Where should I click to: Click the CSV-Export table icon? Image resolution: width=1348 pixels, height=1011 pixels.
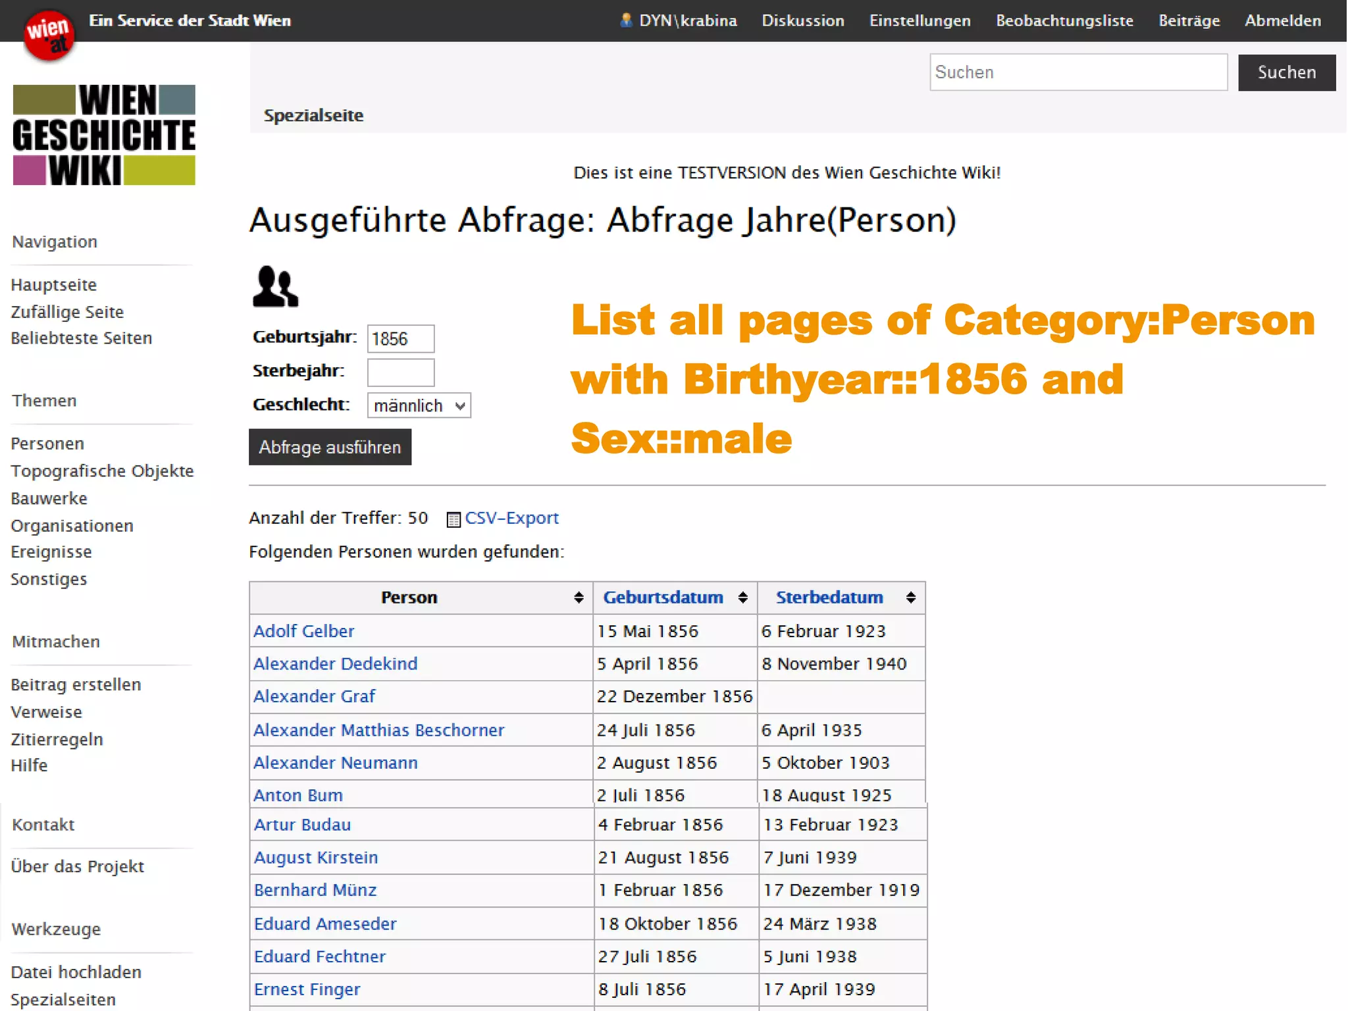pyautogui.click(x=454, y=519)
